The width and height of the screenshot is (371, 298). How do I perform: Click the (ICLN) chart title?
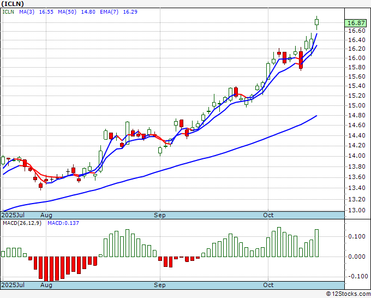[13, 4]
